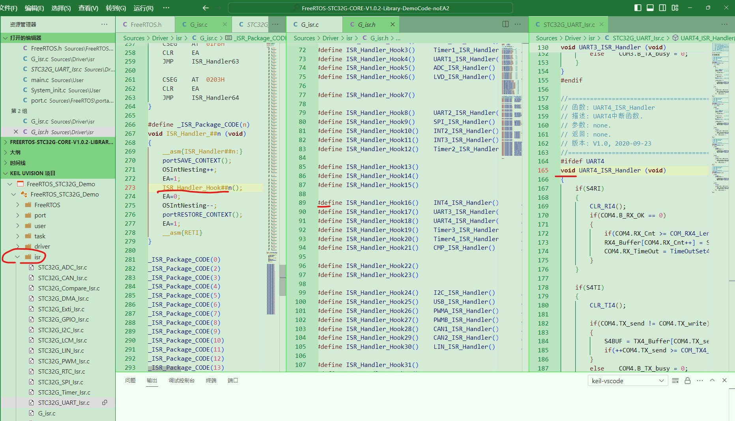
Task: Open 选择(S) menu
Action: coord(61,8)
